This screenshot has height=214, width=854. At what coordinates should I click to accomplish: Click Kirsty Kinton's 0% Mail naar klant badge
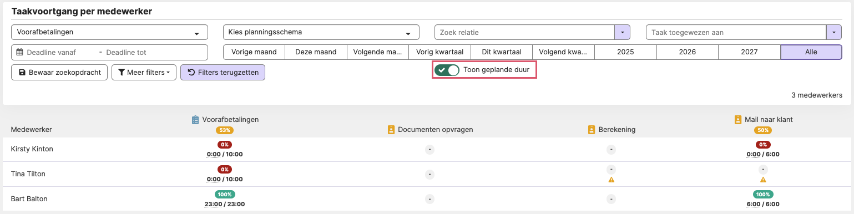click(x=763, y=145)
